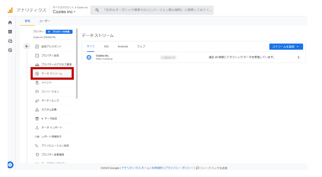Click Cozies inc (250482749) property label
This screenshot has width=322, height=177.
pyautogui.click(x=44, y=37)
